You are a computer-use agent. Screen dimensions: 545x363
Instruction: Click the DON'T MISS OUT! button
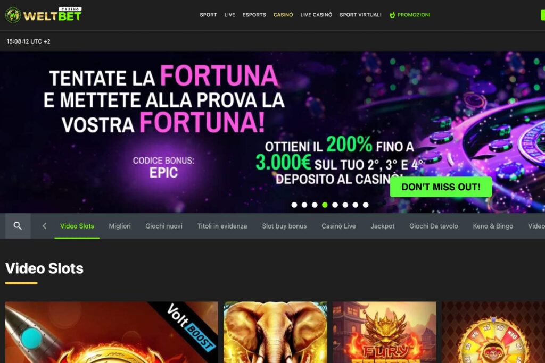pos(441,187)
